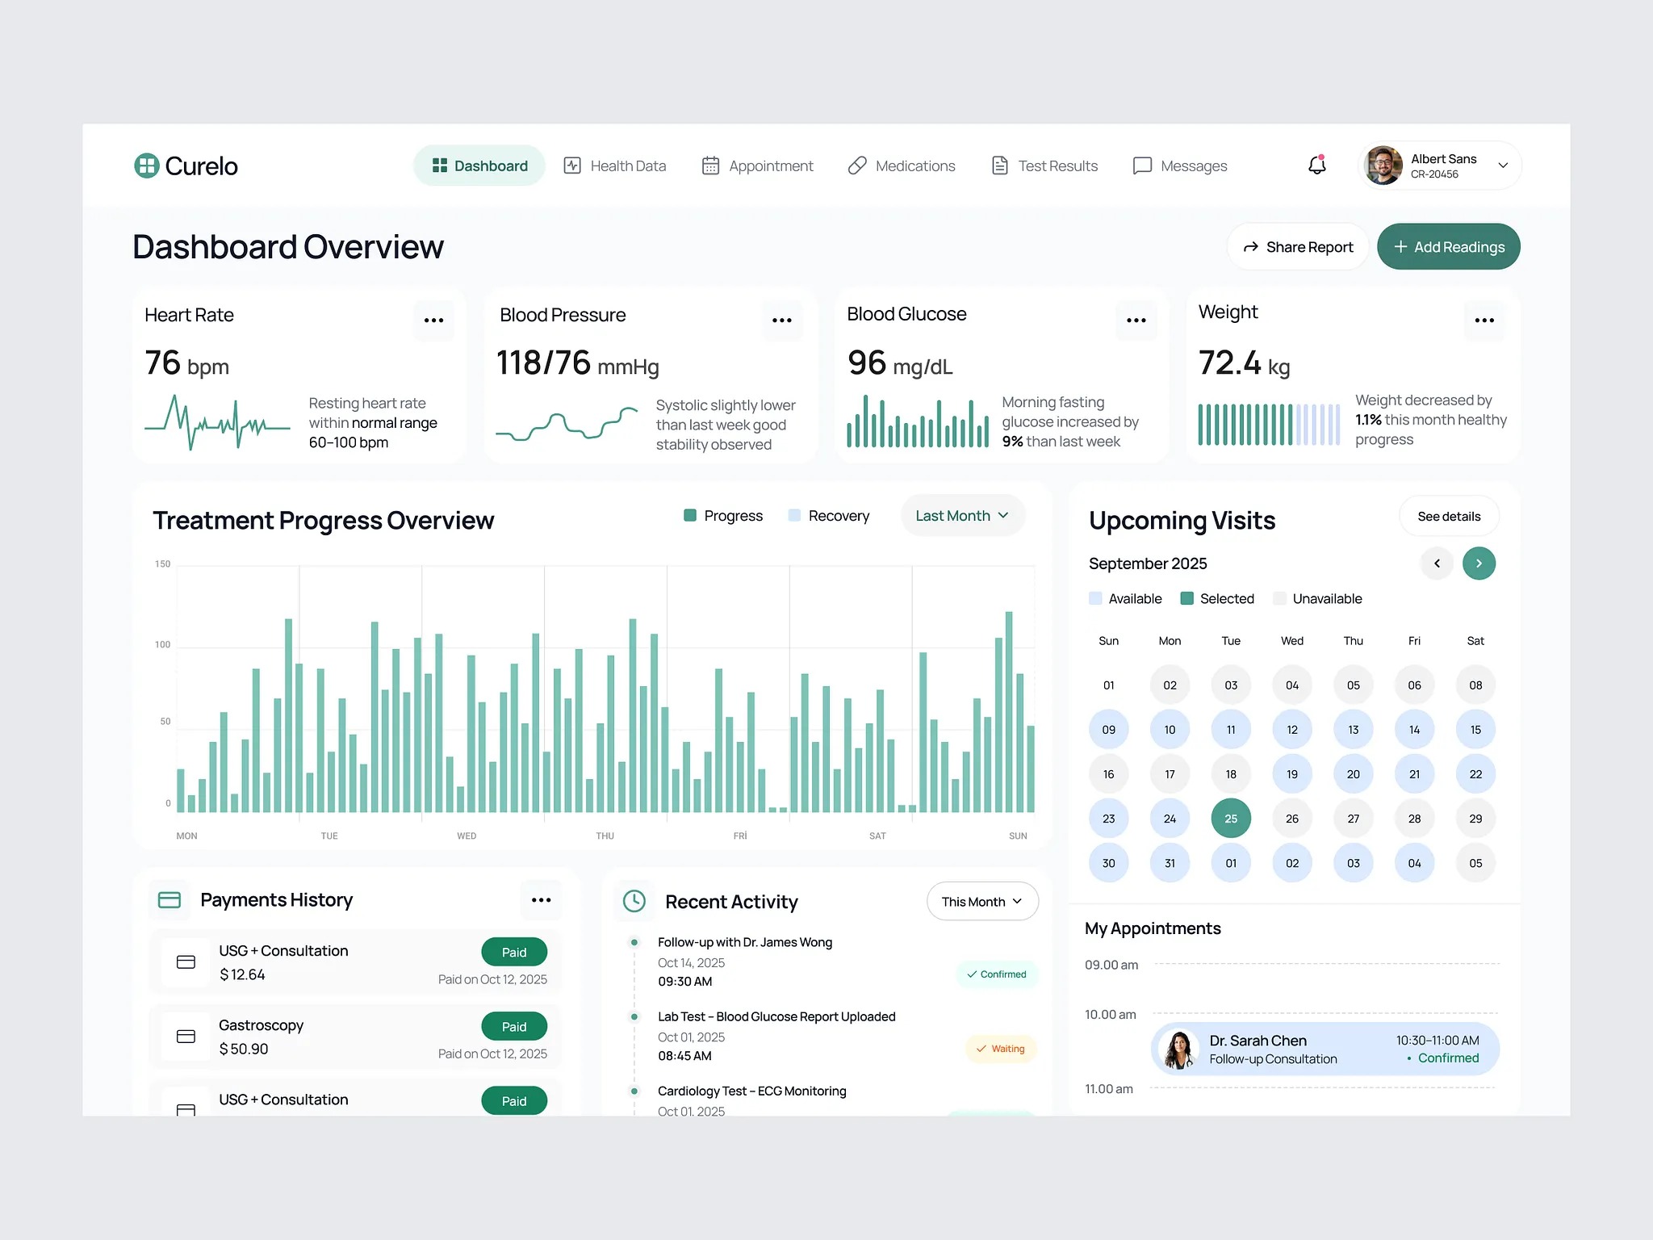Viewport: 1653px width, 1240px height.
Task: Open Lab Test Blood Glucose Report entry
Action: (x=776, y=1017)
